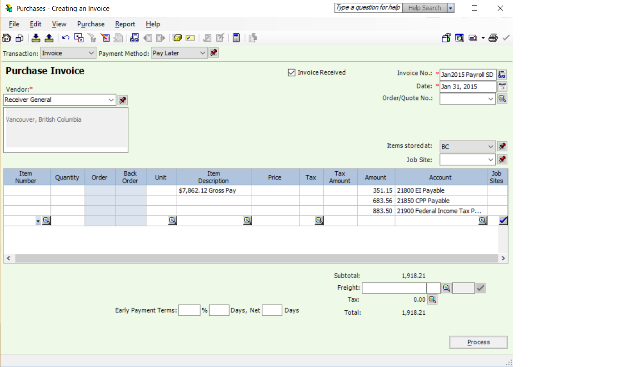Click the E-mail invoice icon
The width and height of the screenshot is (634, 367).
473,38
